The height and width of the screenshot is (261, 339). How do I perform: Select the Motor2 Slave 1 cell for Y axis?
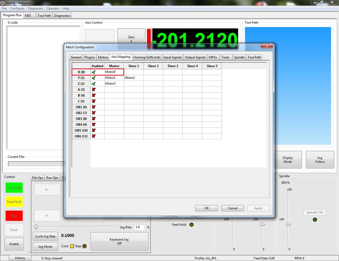[134, 78]
